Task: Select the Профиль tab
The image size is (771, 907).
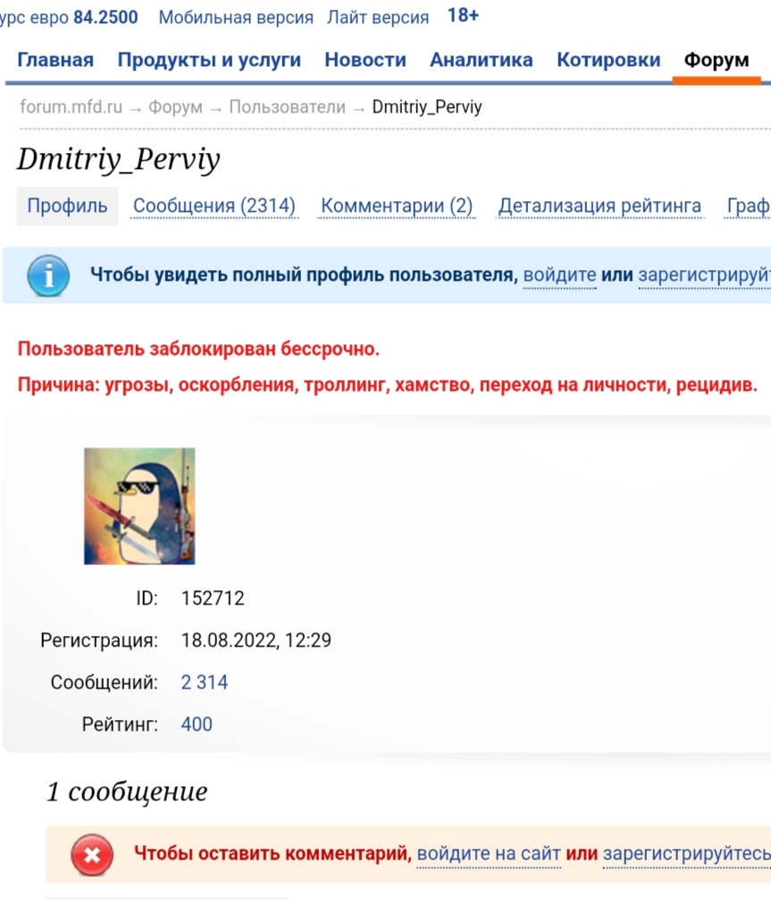Action: tap(67, 206)
